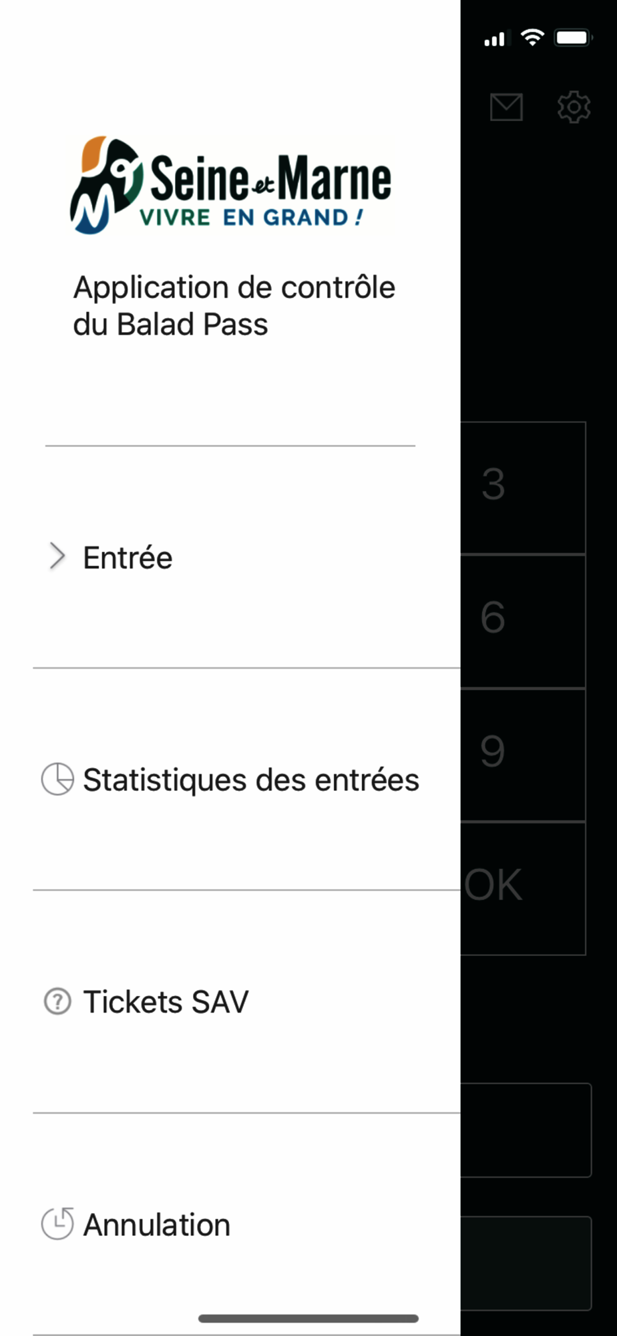Select the Entrée menu item
The width and height of the screenshot is (617, 1336).
click(x=246, y=557)
